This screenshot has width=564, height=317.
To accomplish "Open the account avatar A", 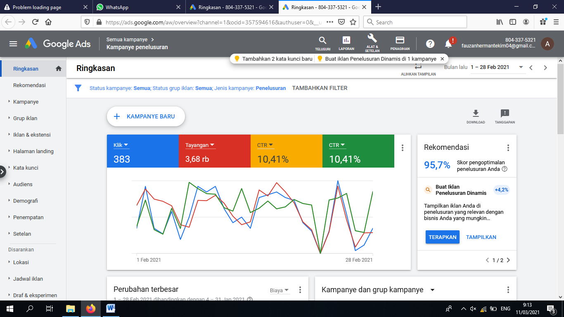I will pyautogui.click(x=547, y=44).
